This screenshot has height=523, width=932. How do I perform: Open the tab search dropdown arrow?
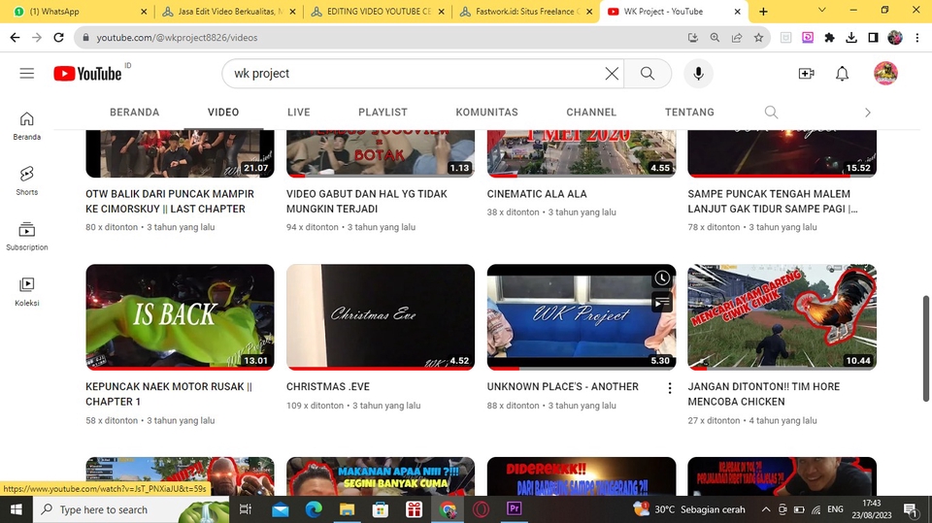click(822, 10)
